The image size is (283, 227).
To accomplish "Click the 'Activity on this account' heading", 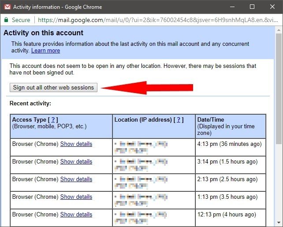I will (x=43, y=33).
